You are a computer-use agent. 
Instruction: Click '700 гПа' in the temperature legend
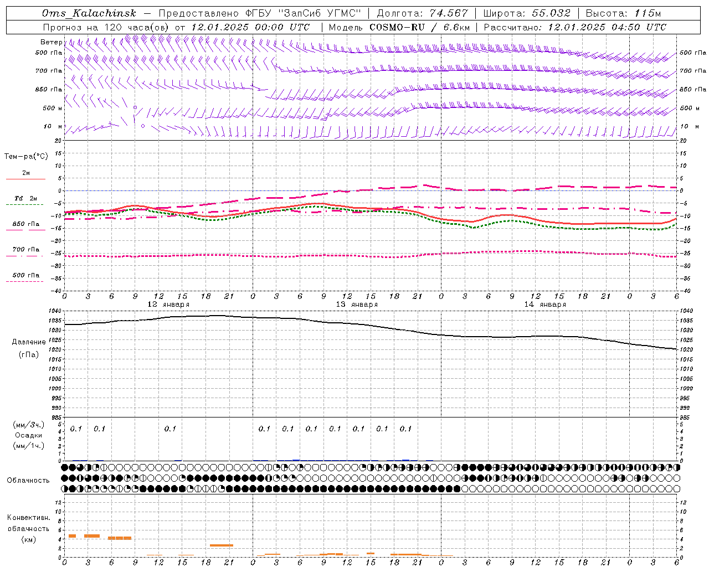tap(26, 250)
